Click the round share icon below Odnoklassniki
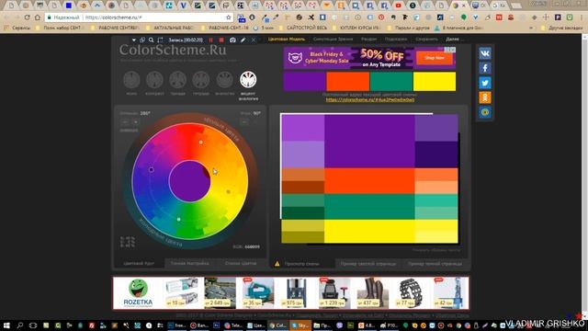The width and height of the screenshot is (588, 331). coord(484,112)
